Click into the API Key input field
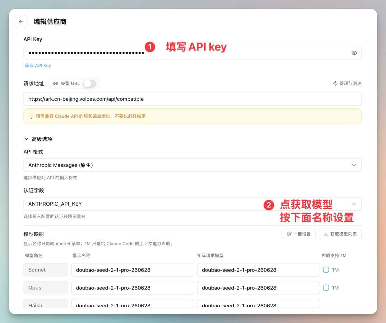Screen dimensions: 386x323 (192, 53)
